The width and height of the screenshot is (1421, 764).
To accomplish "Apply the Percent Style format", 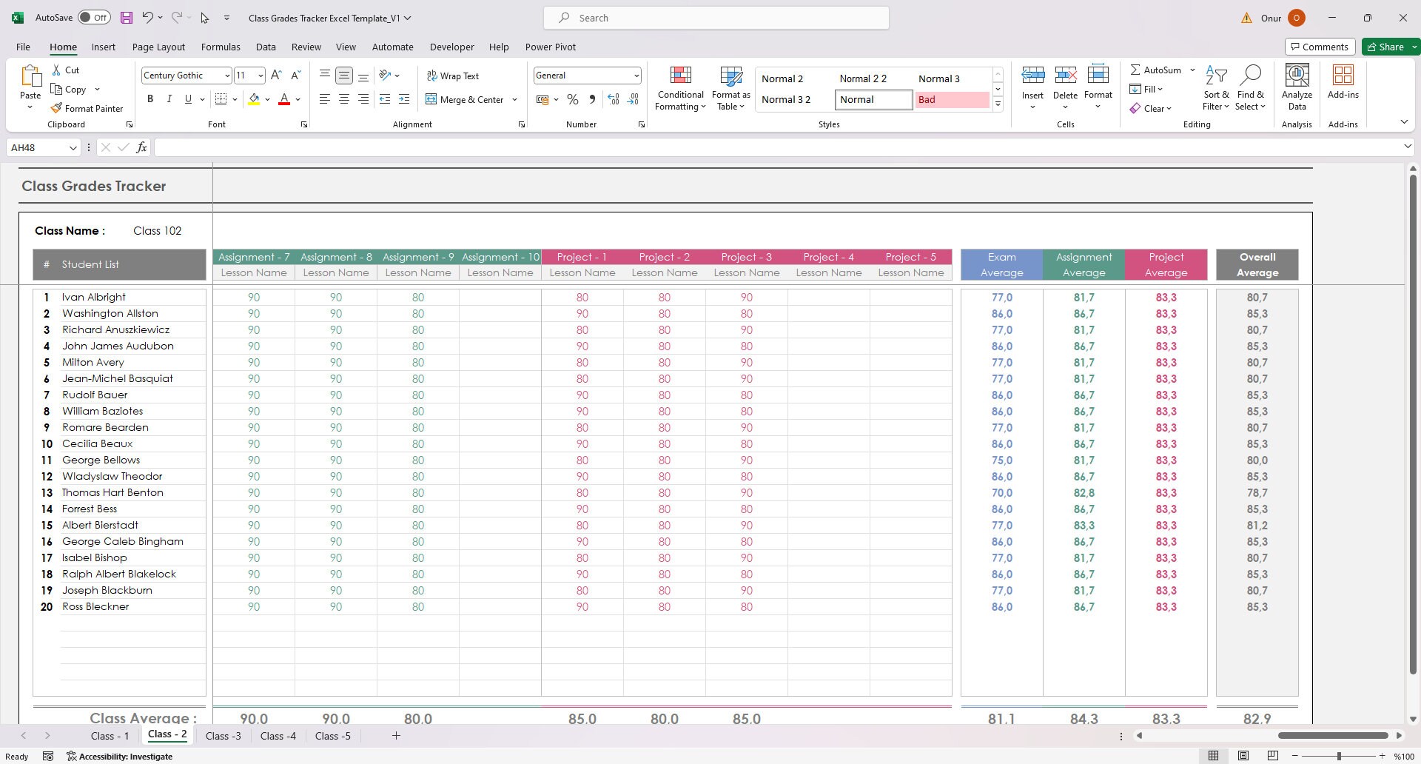I will pyautogui.click(x=572, y=99).
